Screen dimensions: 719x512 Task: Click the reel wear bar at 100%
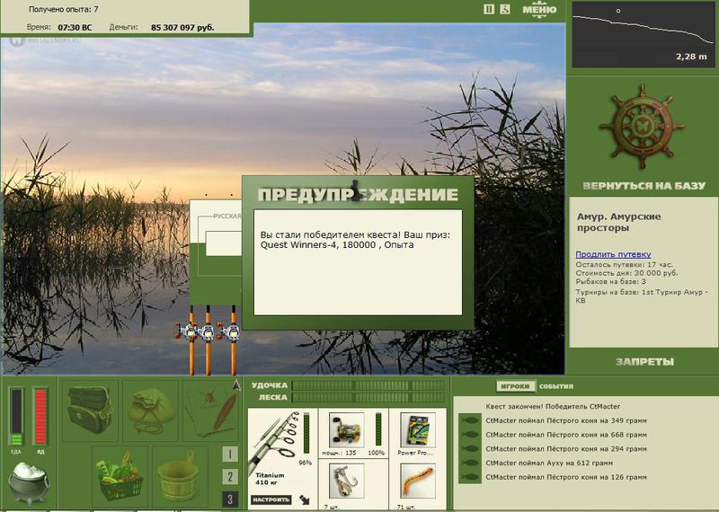pos(378,429)
